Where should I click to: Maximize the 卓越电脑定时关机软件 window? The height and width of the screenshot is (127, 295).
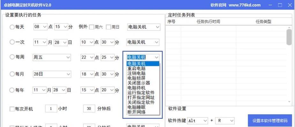[280, 5]
